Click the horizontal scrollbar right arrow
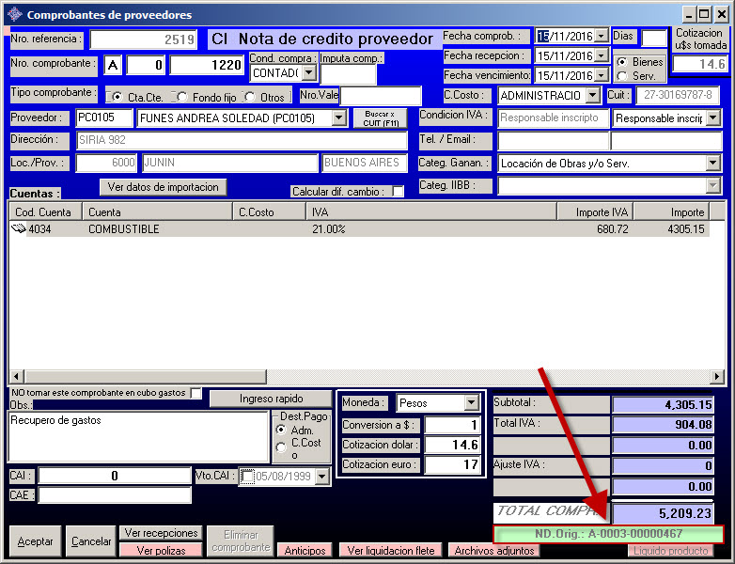Viewport: 735px width, 564px height. [x=717, y=377]
